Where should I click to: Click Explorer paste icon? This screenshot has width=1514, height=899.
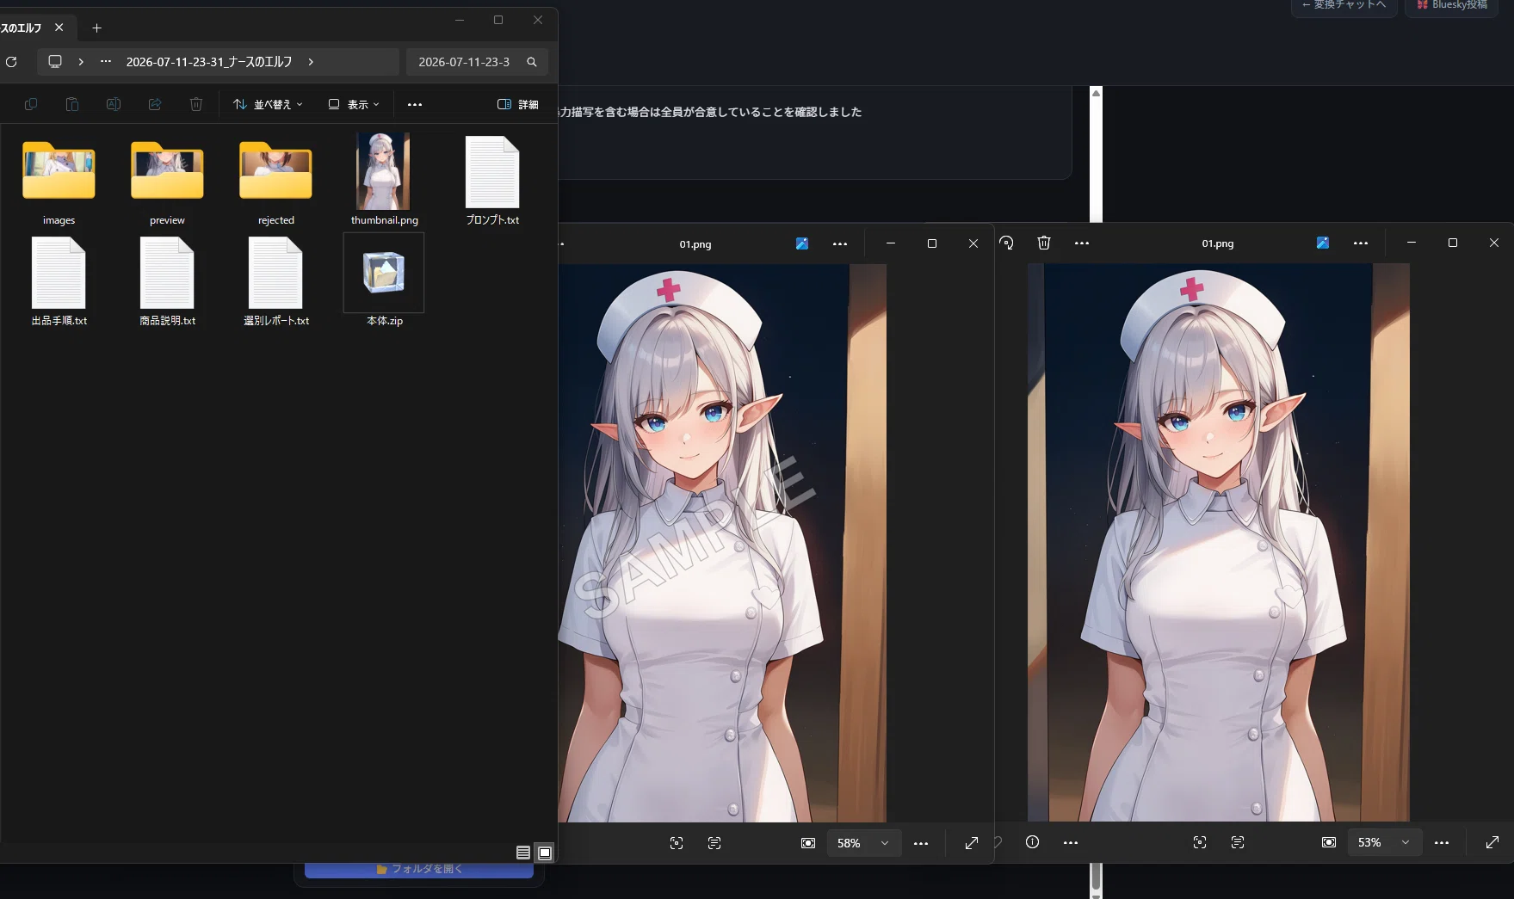72,104
